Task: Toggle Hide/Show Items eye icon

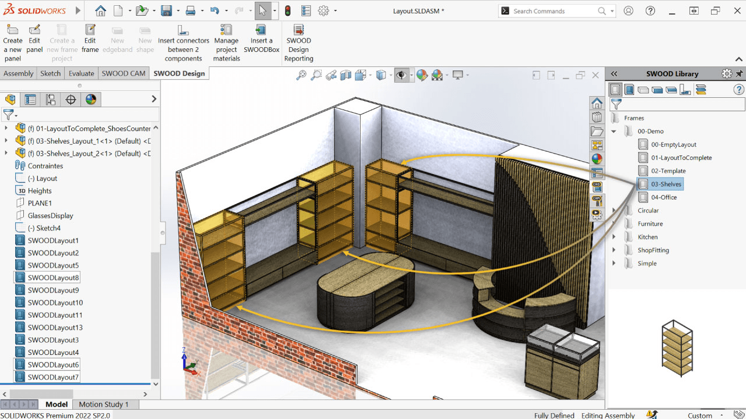Action: (400, 75)
